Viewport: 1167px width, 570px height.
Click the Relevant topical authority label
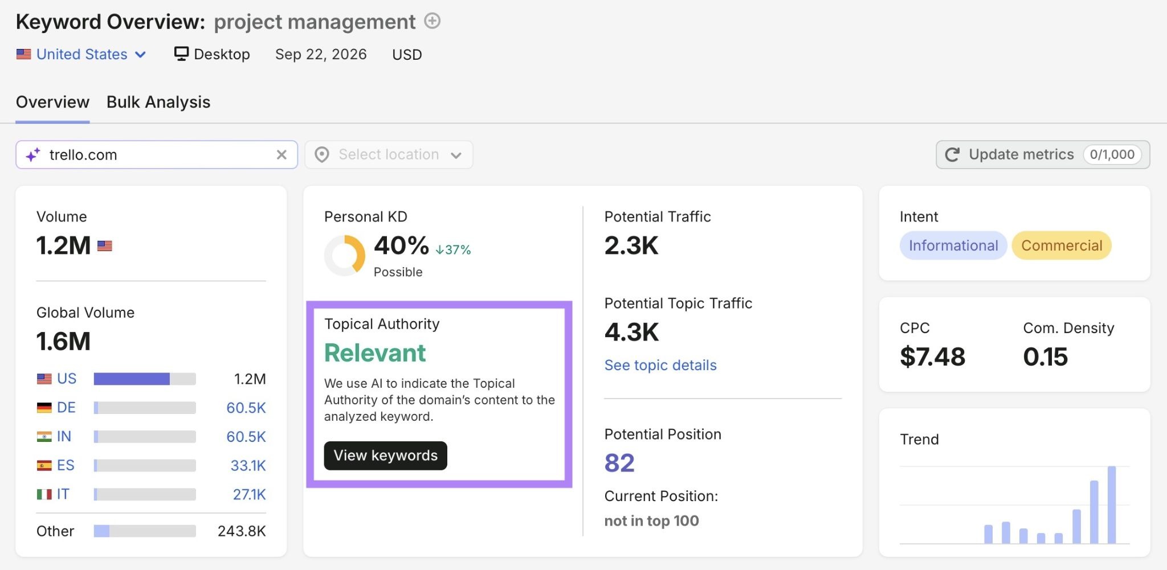click(375, 353)
